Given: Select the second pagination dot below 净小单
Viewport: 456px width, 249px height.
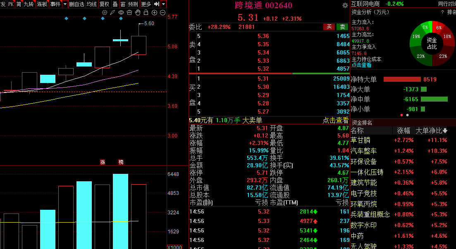Looking at the screenshot, I should pos(408,115).
